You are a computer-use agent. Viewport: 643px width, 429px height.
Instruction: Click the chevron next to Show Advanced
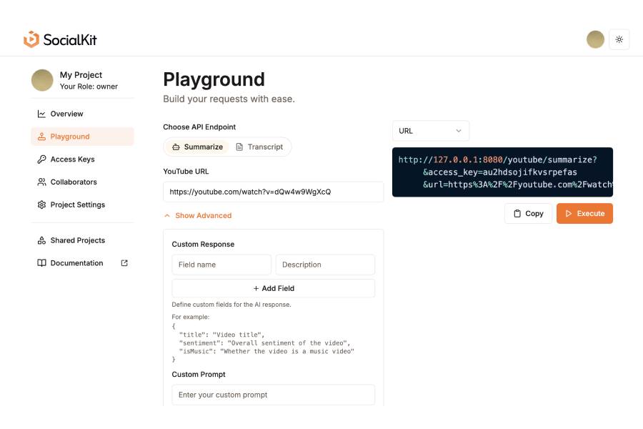167,215
